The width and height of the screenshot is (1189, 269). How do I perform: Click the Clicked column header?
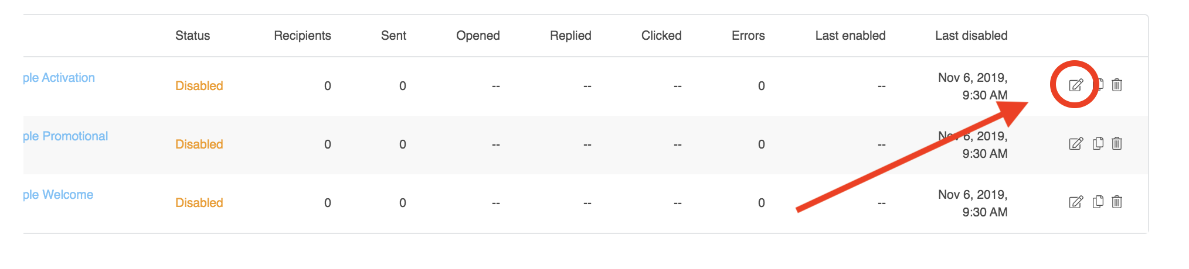click(661, 36)
